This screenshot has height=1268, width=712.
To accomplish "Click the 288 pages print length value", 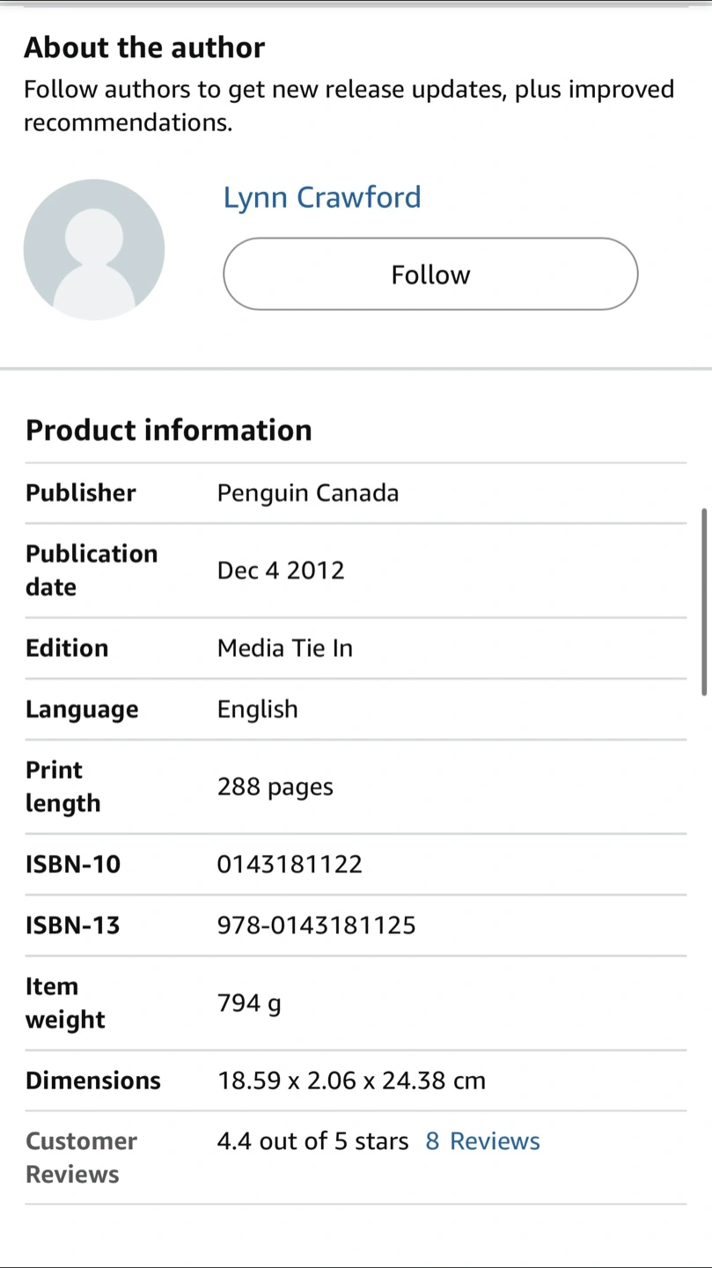I will tap(275, 786).
